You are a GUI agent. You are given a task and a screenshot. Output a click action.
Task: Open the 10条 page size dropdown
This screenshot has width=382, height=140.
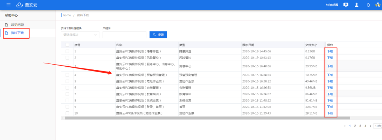coord(378,126)
